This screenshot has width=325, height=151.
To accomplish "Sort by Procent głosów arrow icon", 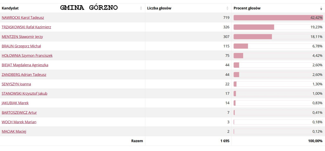I will click(x=321, y=8).
